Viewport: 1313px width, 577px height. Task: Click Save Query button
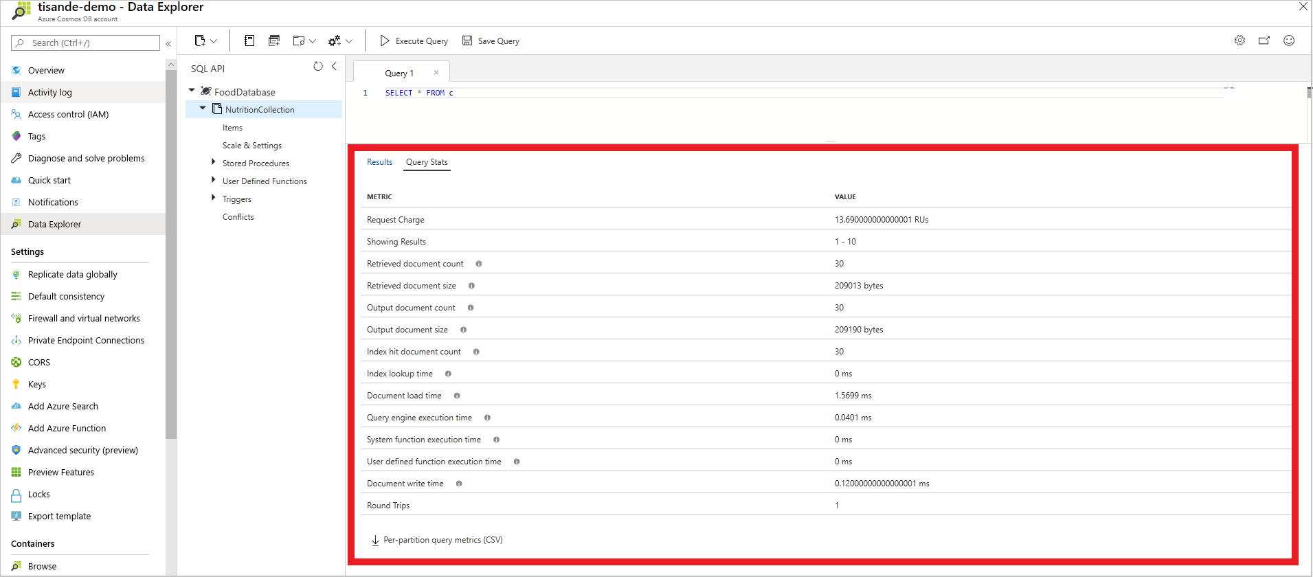491,41
